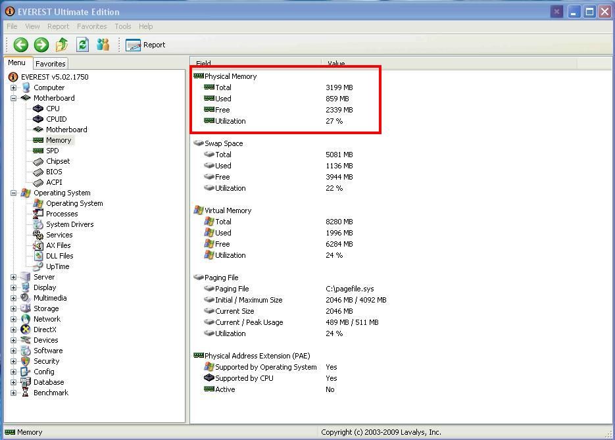The image size is (615, 440).
Task: Open the Help menu
Action: (145, 26)
